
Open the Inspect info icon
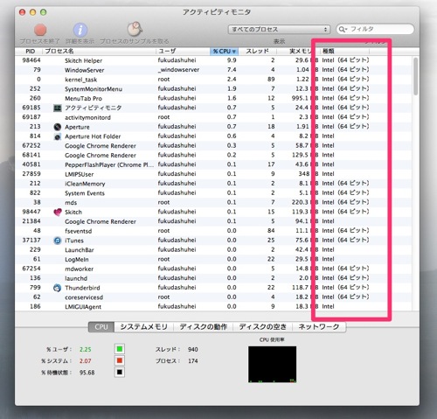pyautogui.click(x=80, y=30)
